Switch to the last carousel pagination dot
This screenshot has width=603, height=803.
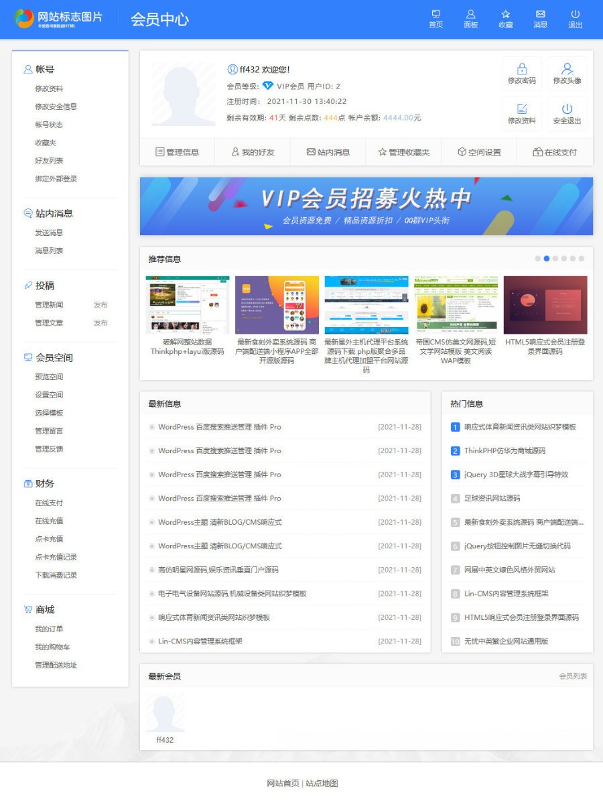click(582, 259)
